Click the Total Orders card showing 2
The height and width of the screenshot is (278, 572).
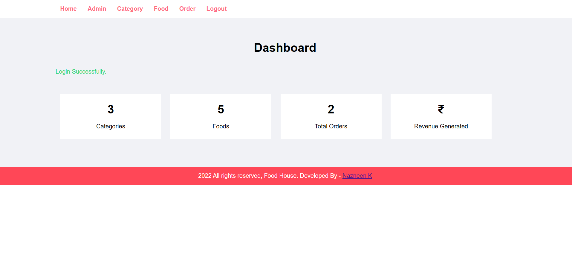pos(331,116)
